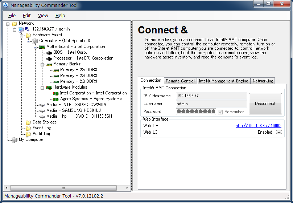Click the Memory Banks icon
Screen dimensions: 293x203
click(x=49, y=64)
